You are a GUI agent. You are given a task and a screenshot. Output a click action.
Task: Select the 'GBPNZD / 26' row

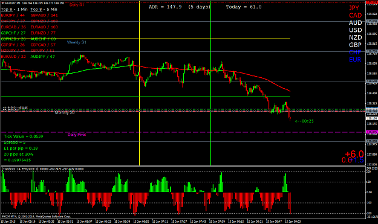pyautogui.click(x=13, y=39)
